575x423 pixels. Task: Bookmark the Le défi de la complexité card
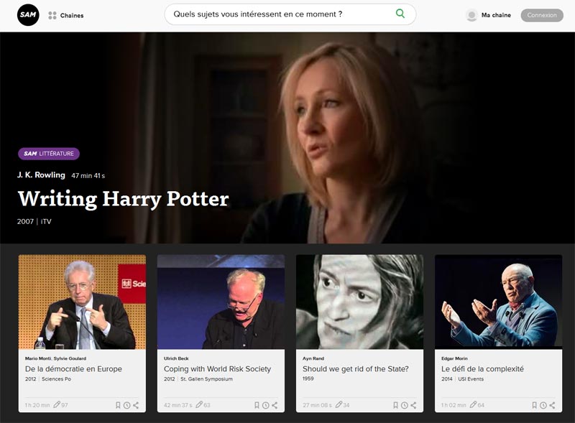coord(534,405)
